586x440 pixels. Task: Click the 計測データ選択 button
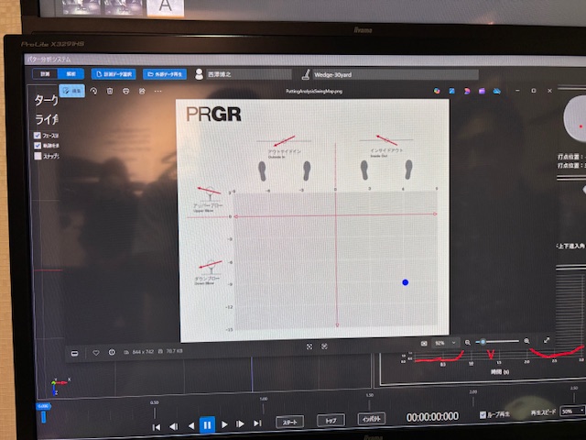tap(114, 74)
